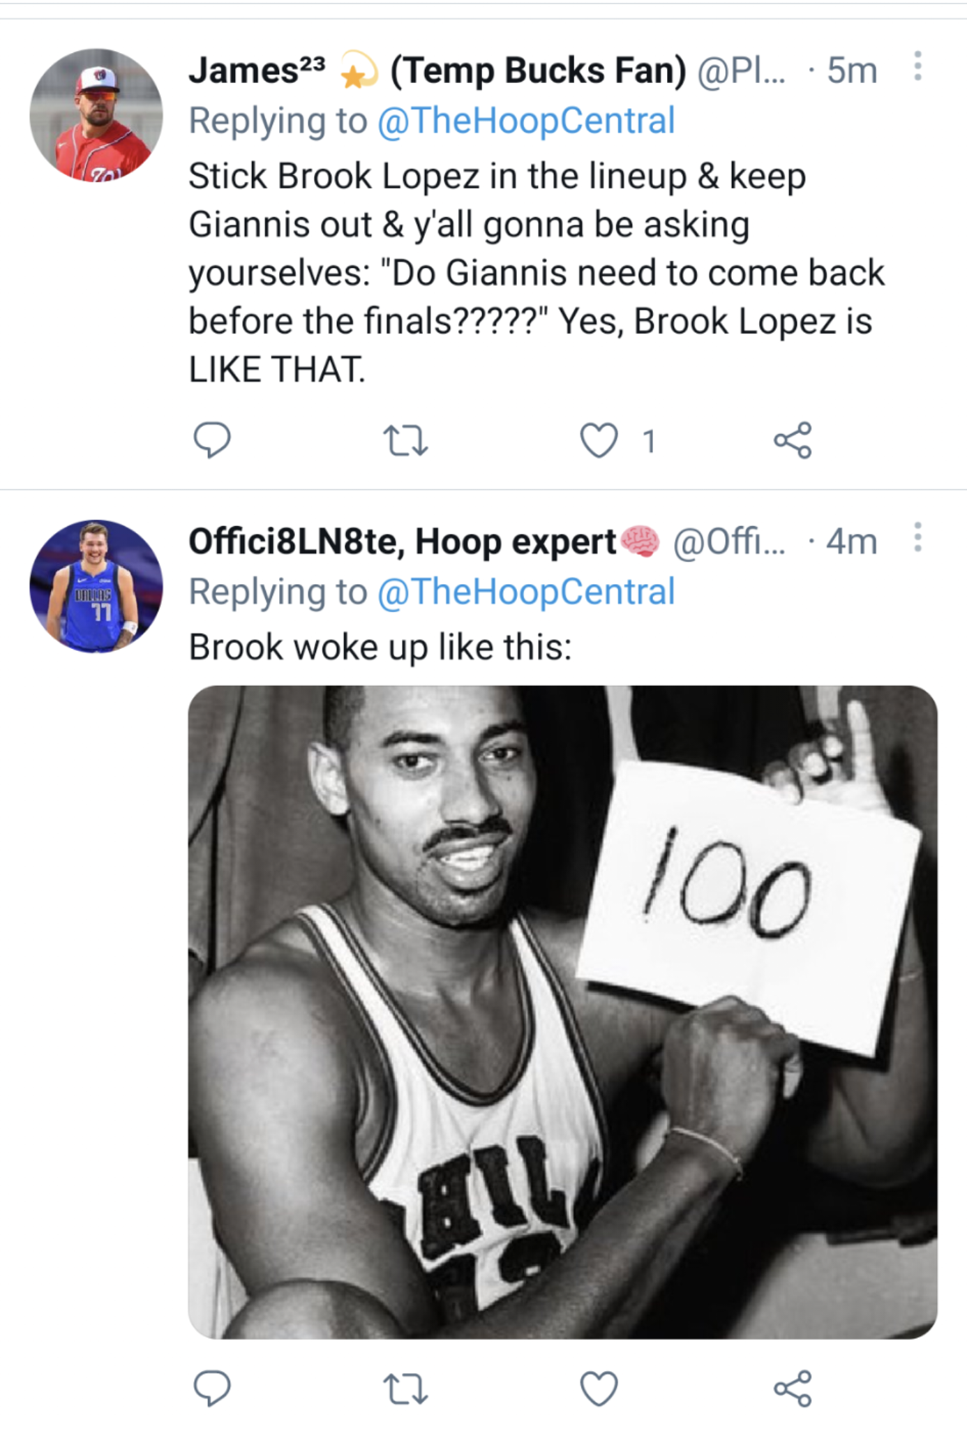Share James's Brook Lopez tweet

pos(793,440)
